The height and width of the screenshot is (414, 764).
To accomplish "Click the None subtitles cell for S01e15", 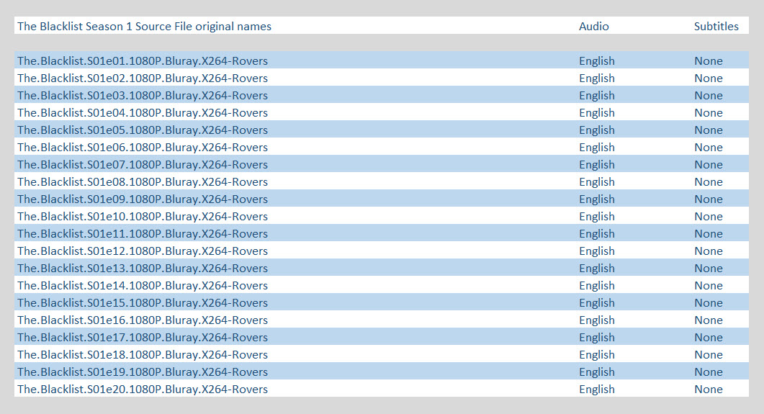I will 709,303.
